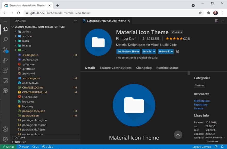
Task: Select the Extension: Material Icon Theme editor tab
Action: [106, 21]
